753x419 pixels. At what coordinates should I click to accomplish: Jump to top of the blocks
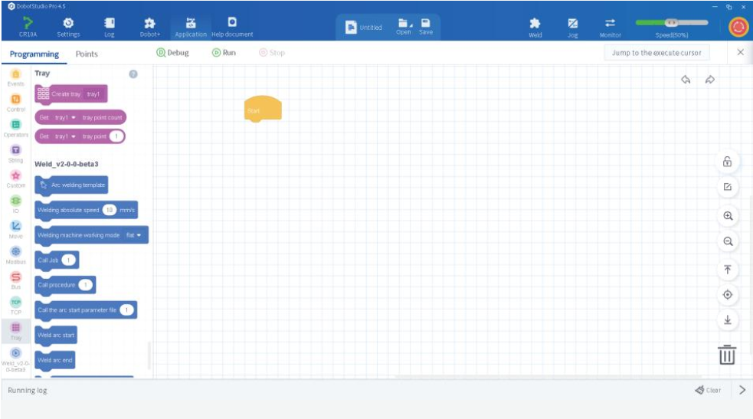pos(728,270)
